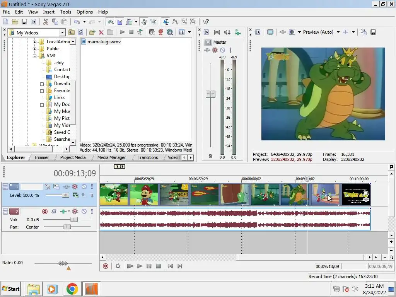This screenshot has height=297, width=396.
Task: Click Play From Start button
Action: tap(130, 266)
